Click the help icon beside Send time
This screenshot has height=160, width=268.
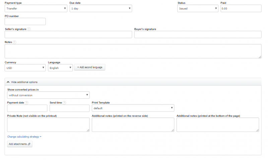(64, 103)
